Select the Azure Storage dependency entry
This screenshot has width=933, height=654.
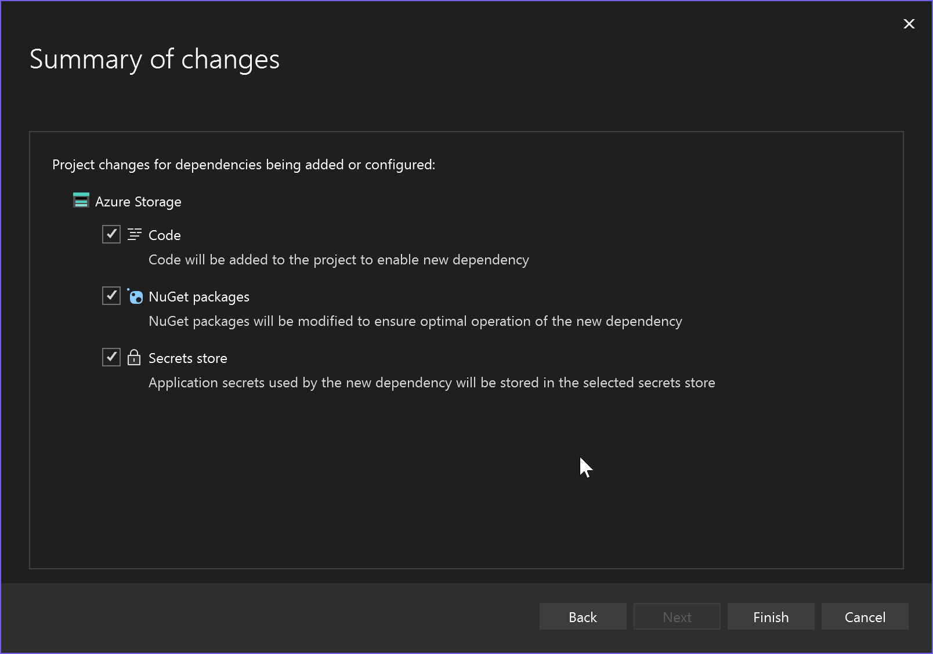click(x=139, y=201)
